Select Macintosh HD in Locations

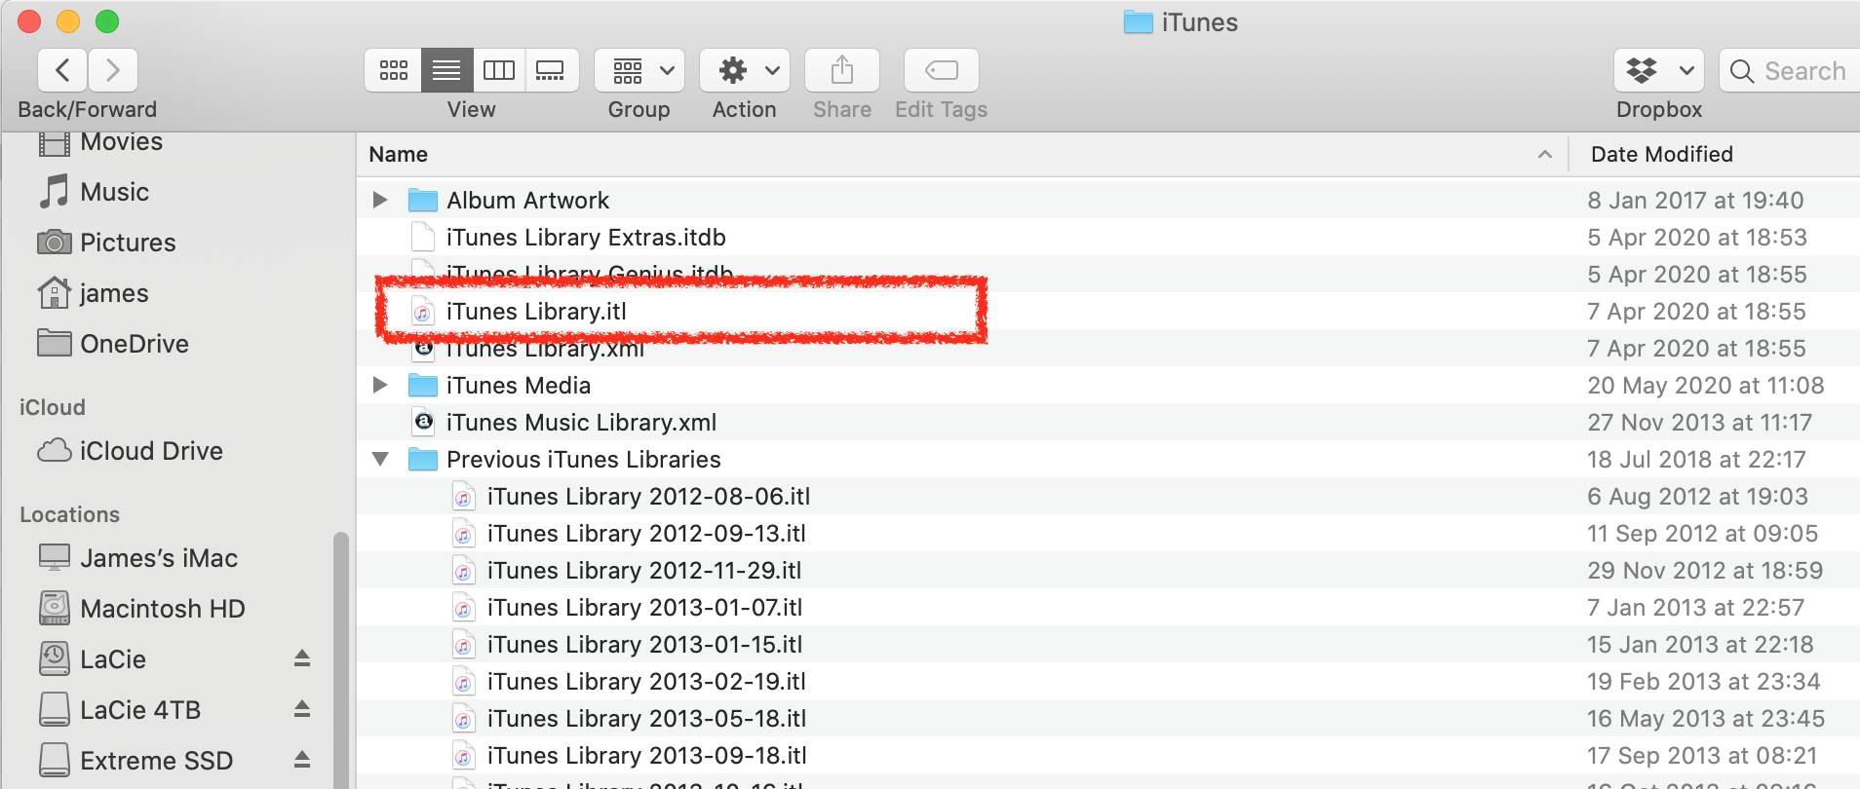pyautogui.click(x=142, y=609)
